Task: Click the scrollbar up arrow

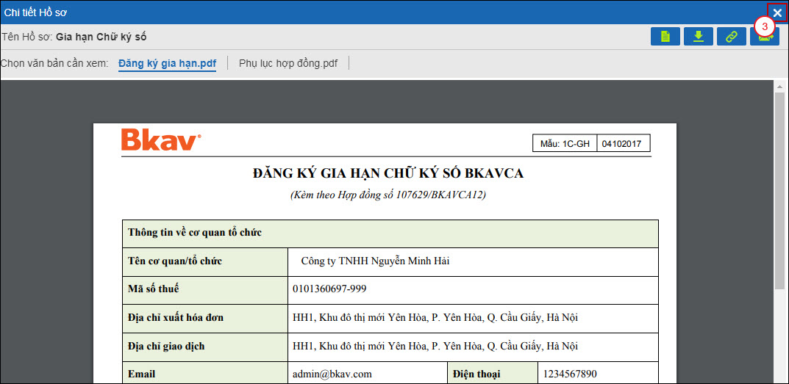Action: (x=780, y=86)
